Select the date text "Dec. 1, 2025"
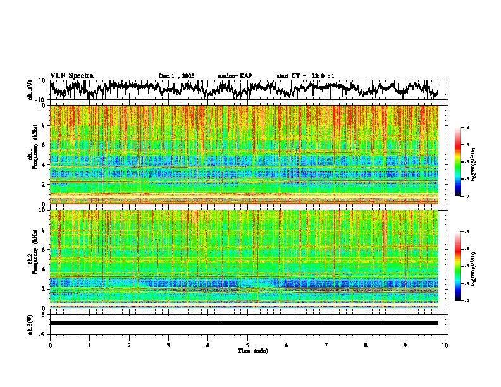Viewport: 501px width, 387px height. pos(176,76)
